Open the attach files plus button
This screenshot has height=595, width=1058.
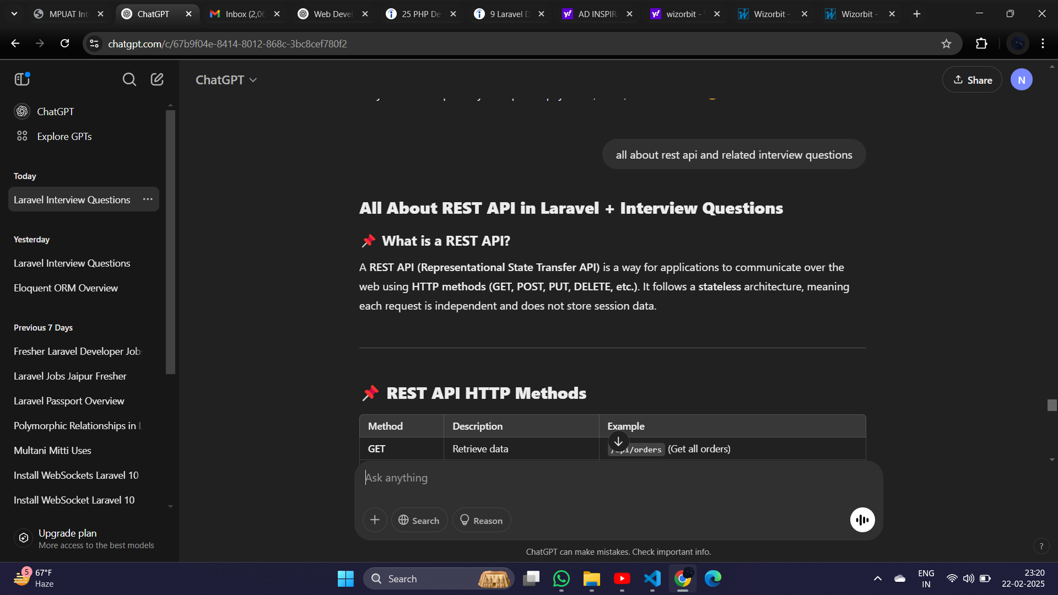(x=375, y=520)
